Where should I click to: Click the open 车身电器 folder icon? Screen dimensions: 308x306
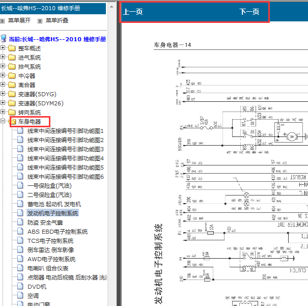click(x=12, y=121)
